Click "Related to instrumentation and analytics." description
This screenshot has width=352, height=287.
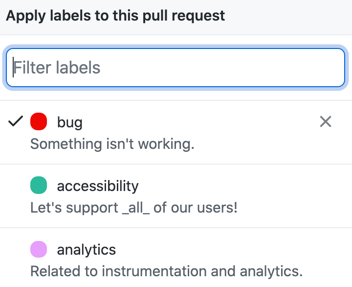click(167, 271)
